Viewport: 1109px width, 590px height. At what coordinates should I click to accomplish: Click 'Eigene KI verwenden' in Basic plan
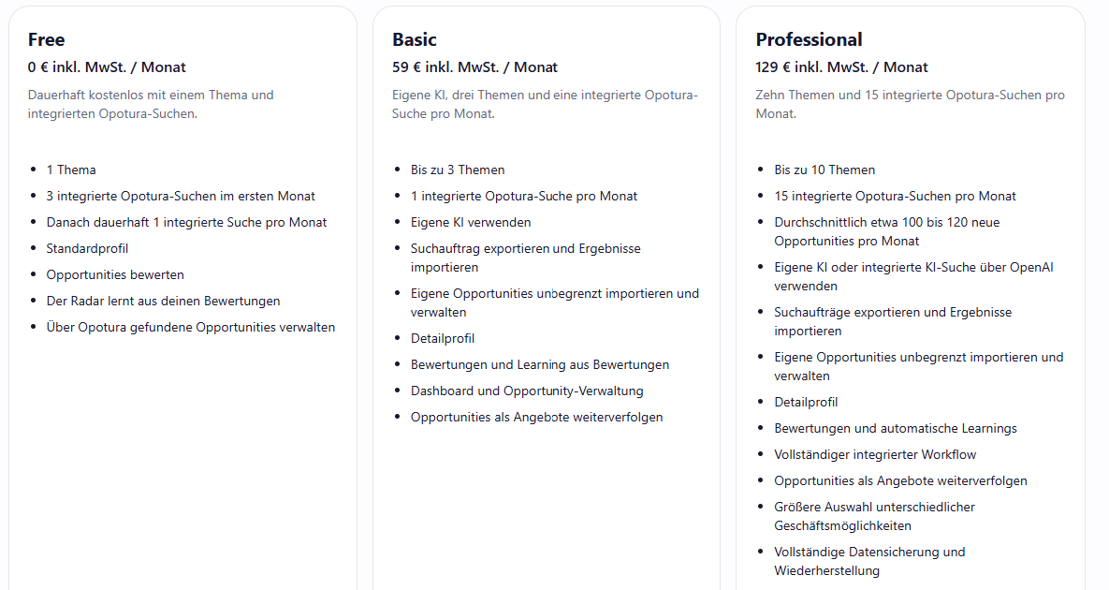coord(471,222)
